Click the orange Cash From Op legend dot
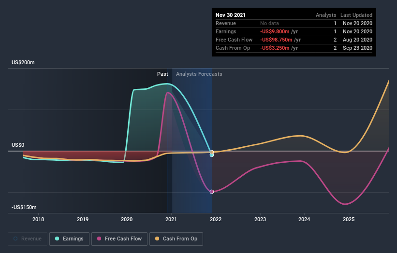397x253 pixels. point(157,239)
